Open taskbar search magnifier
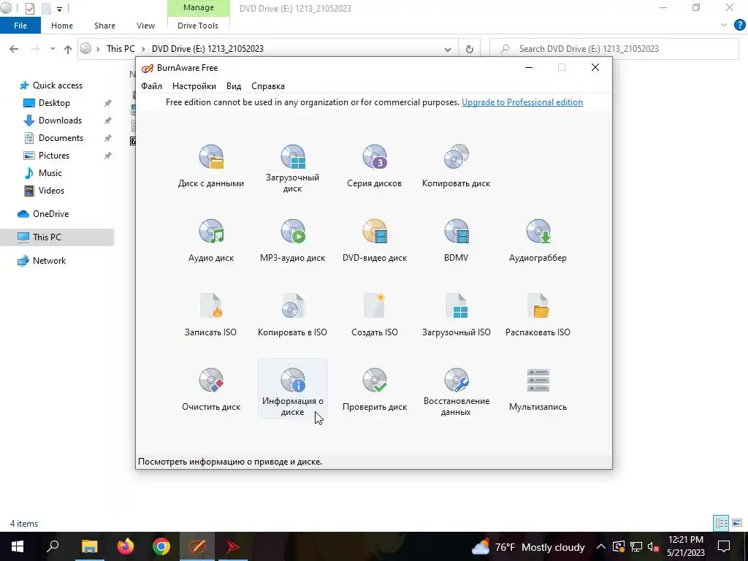This screenshot has width=748, height=561. tap(53, 546)
